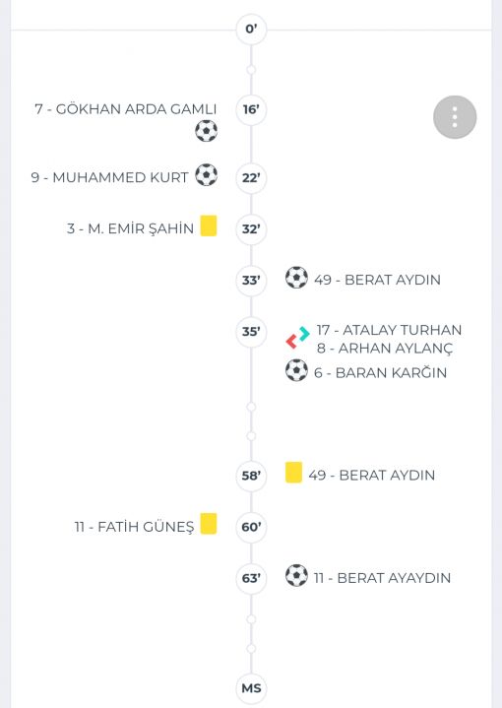
Task: Click goal icon beside Berat Ayaydın
Action: tap(296, 575)
